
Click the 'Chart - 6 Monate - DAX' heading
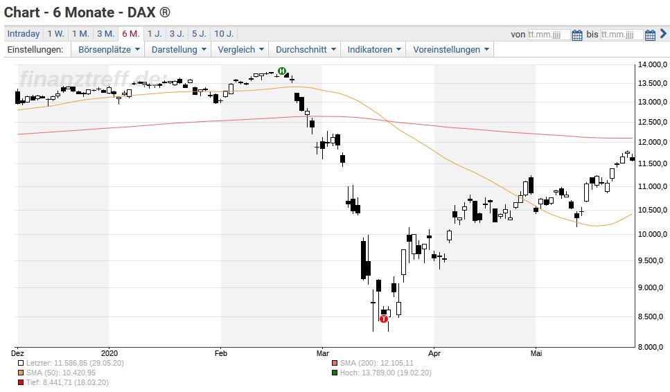coord(87,12)
